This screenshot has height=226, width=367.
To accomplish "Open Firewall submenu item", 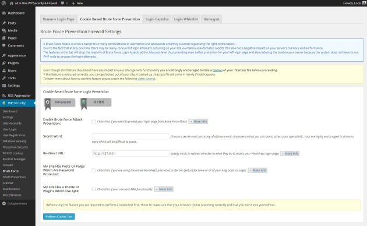I will (8, 165).
